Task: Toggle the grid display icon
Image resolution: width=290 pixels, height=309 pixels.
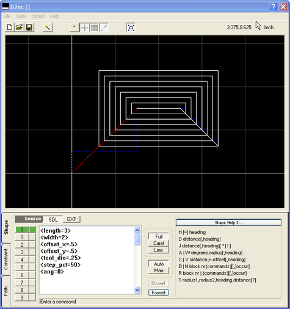Action: pos(94,27)
